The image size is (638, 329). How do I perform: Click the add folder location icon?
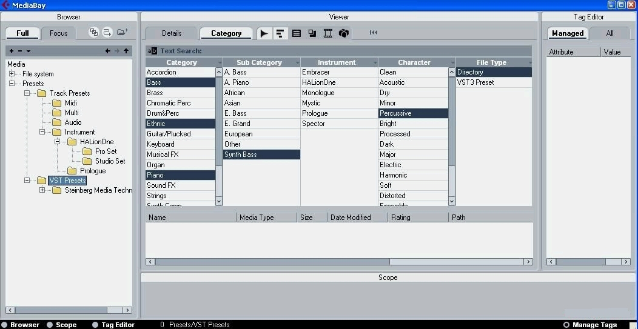[122, 32]
